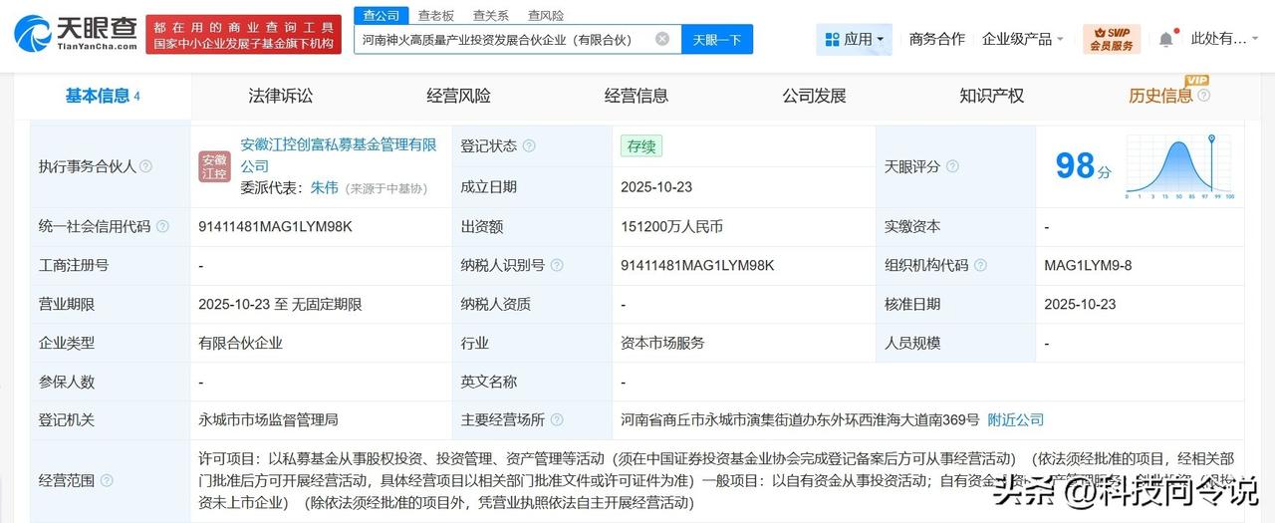
Task: Click the taxpayer ID value under 纳税人识别号
Action: (697, 265)
